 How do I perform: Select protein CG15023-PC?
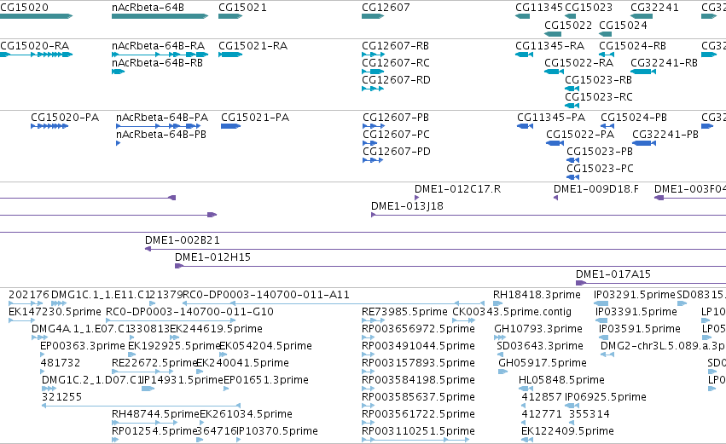(x=600, y=169)
